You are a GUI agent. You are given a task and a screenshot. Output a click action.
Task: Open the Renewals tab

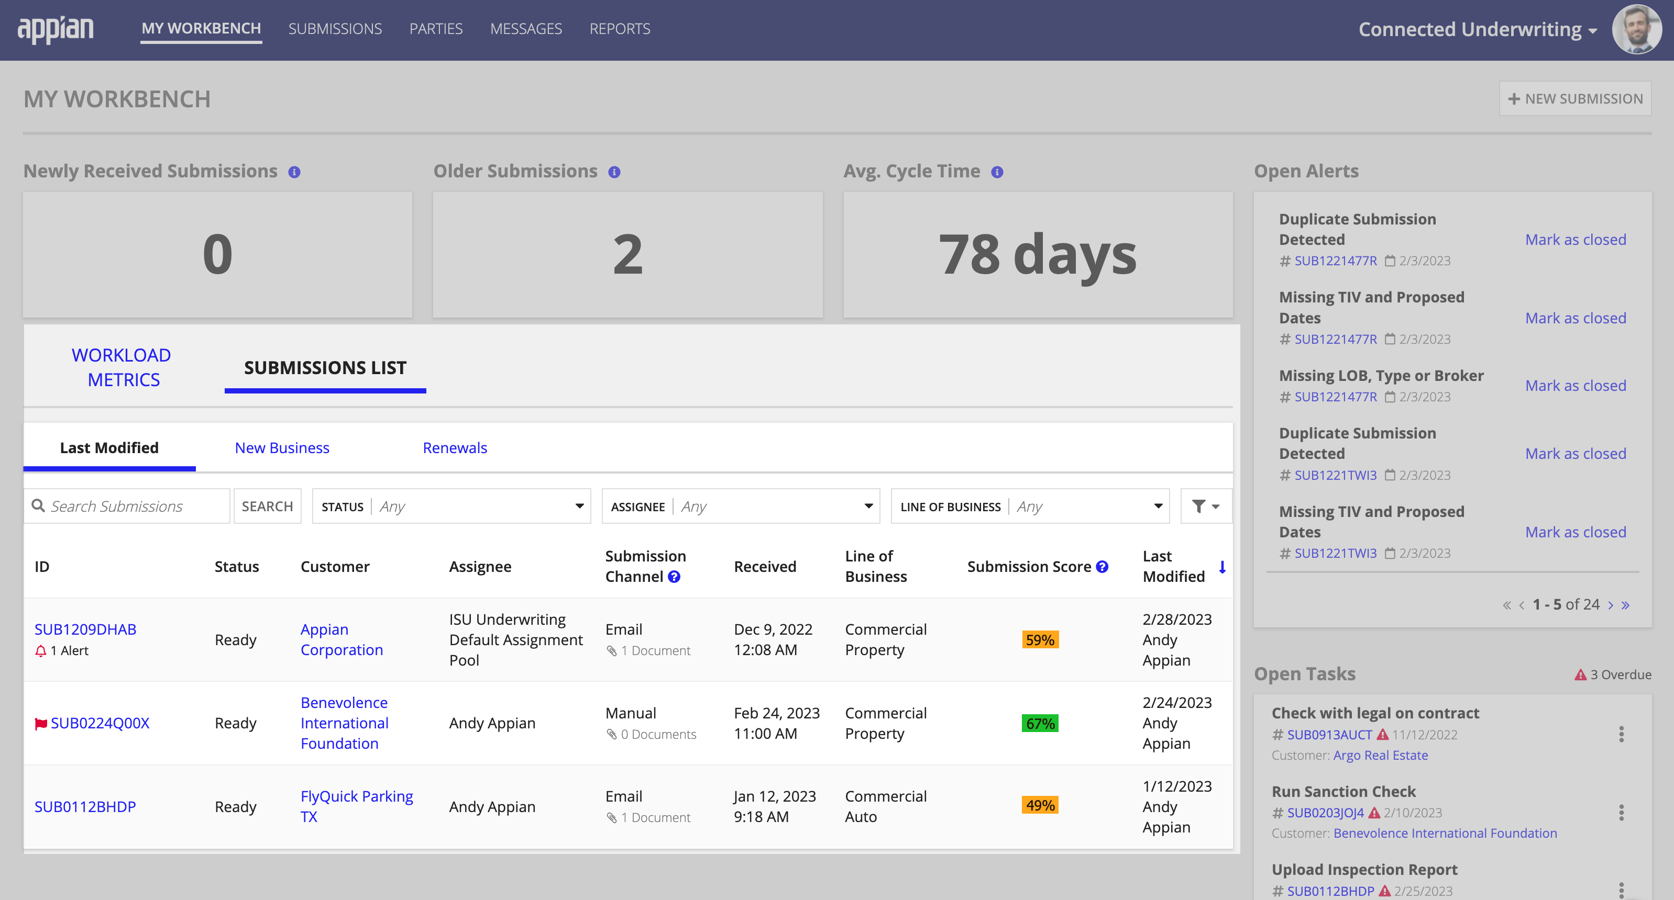tap(454, 447)
